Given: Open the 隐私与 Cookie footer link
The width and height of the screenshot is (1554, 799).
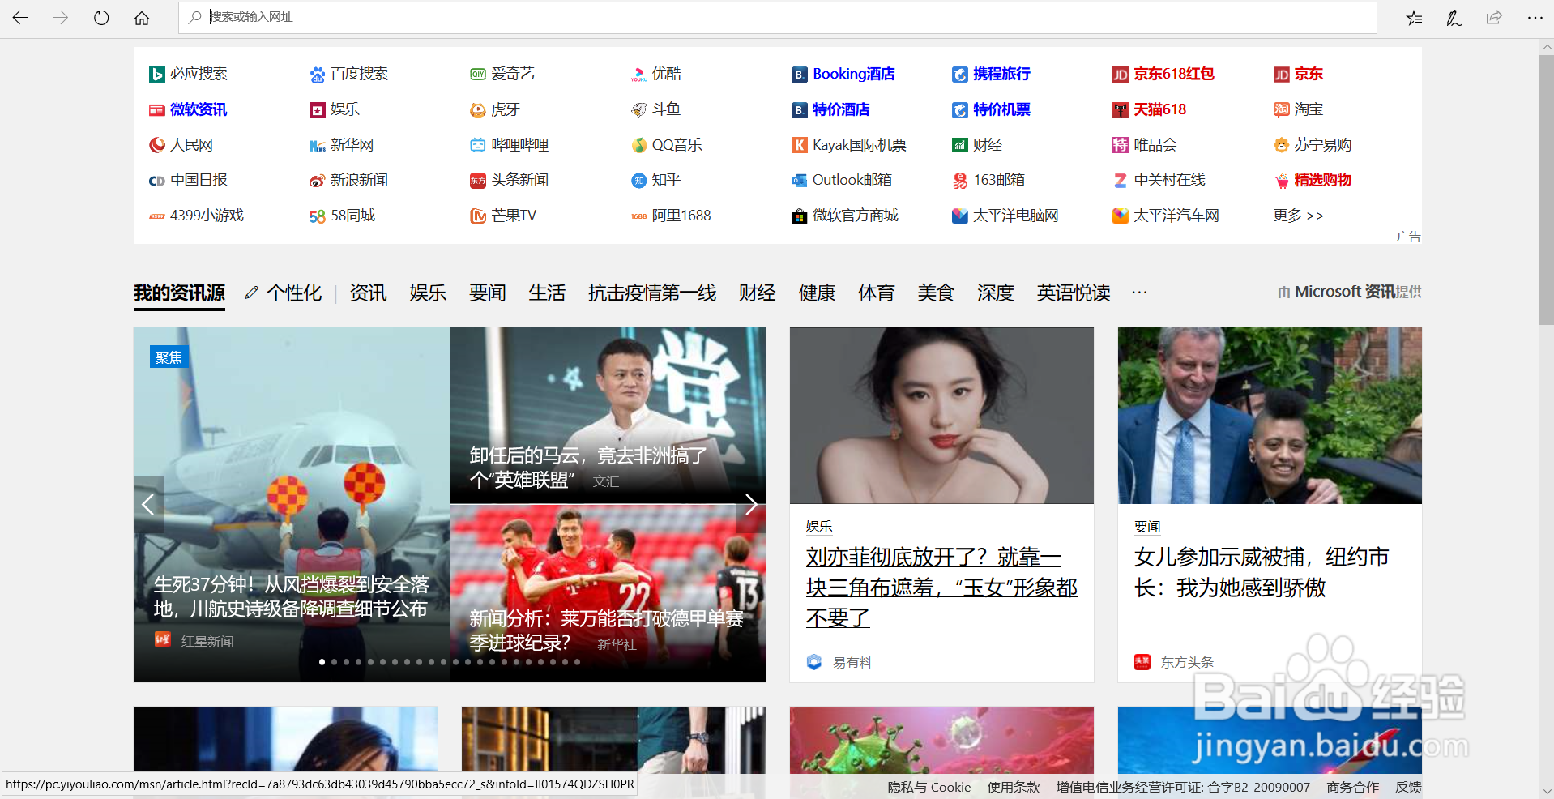Looking at the screenshot, I should click(x=929, y=787).
